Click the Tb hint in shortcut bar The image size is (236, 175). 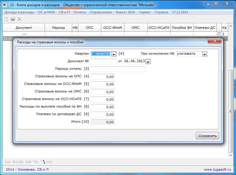tap(36, 162)
